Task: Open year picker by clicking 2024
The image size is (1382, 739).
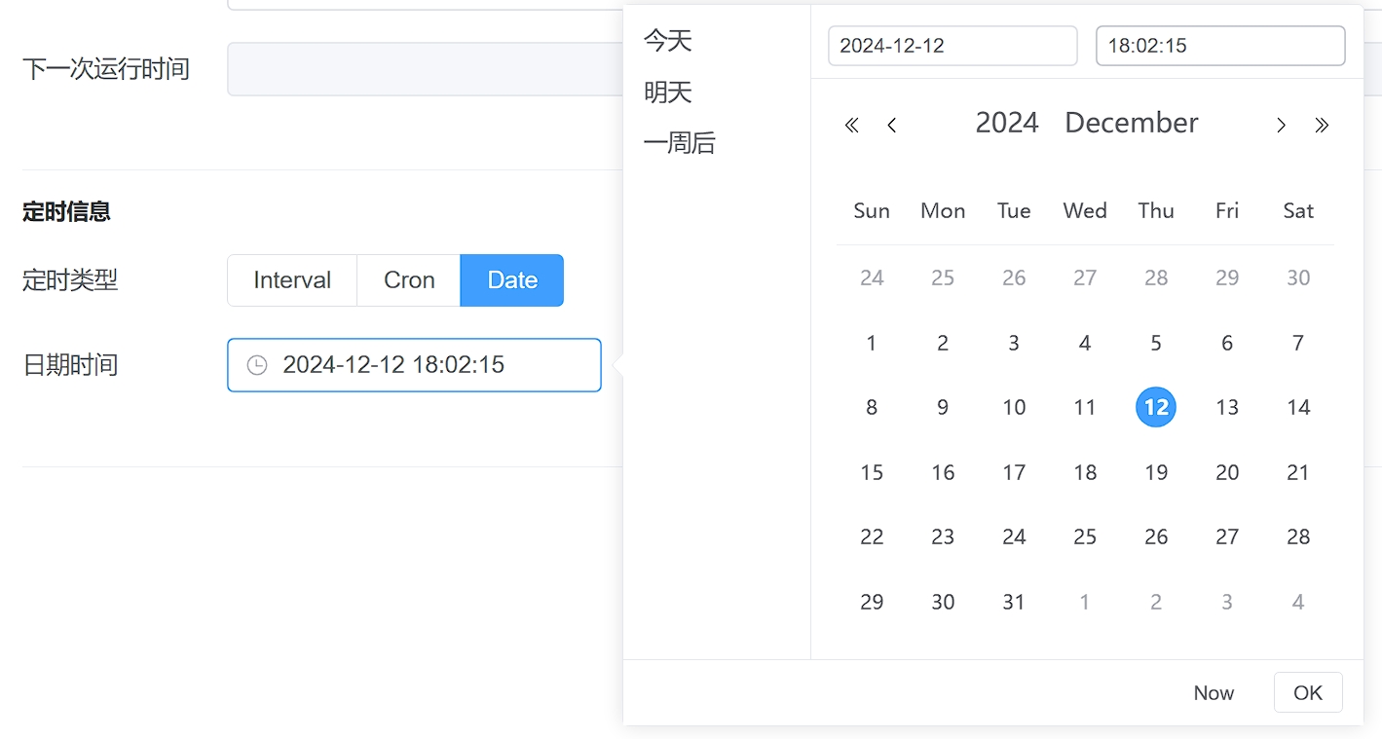Action: click(x=1007, y=123)
